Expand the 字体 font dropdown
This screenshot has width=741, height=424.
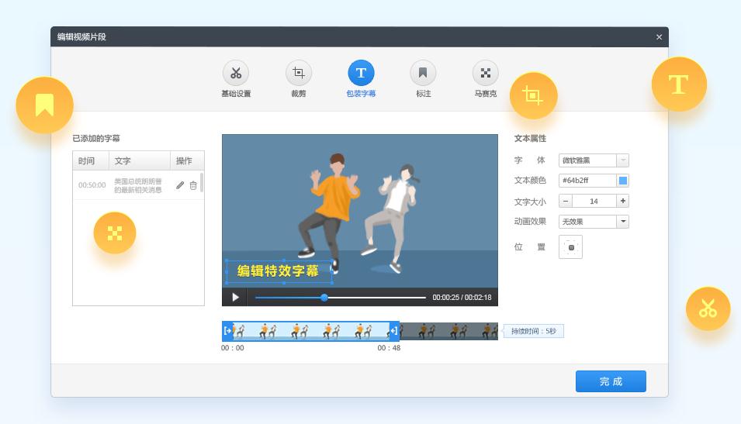tap(622, 160)
